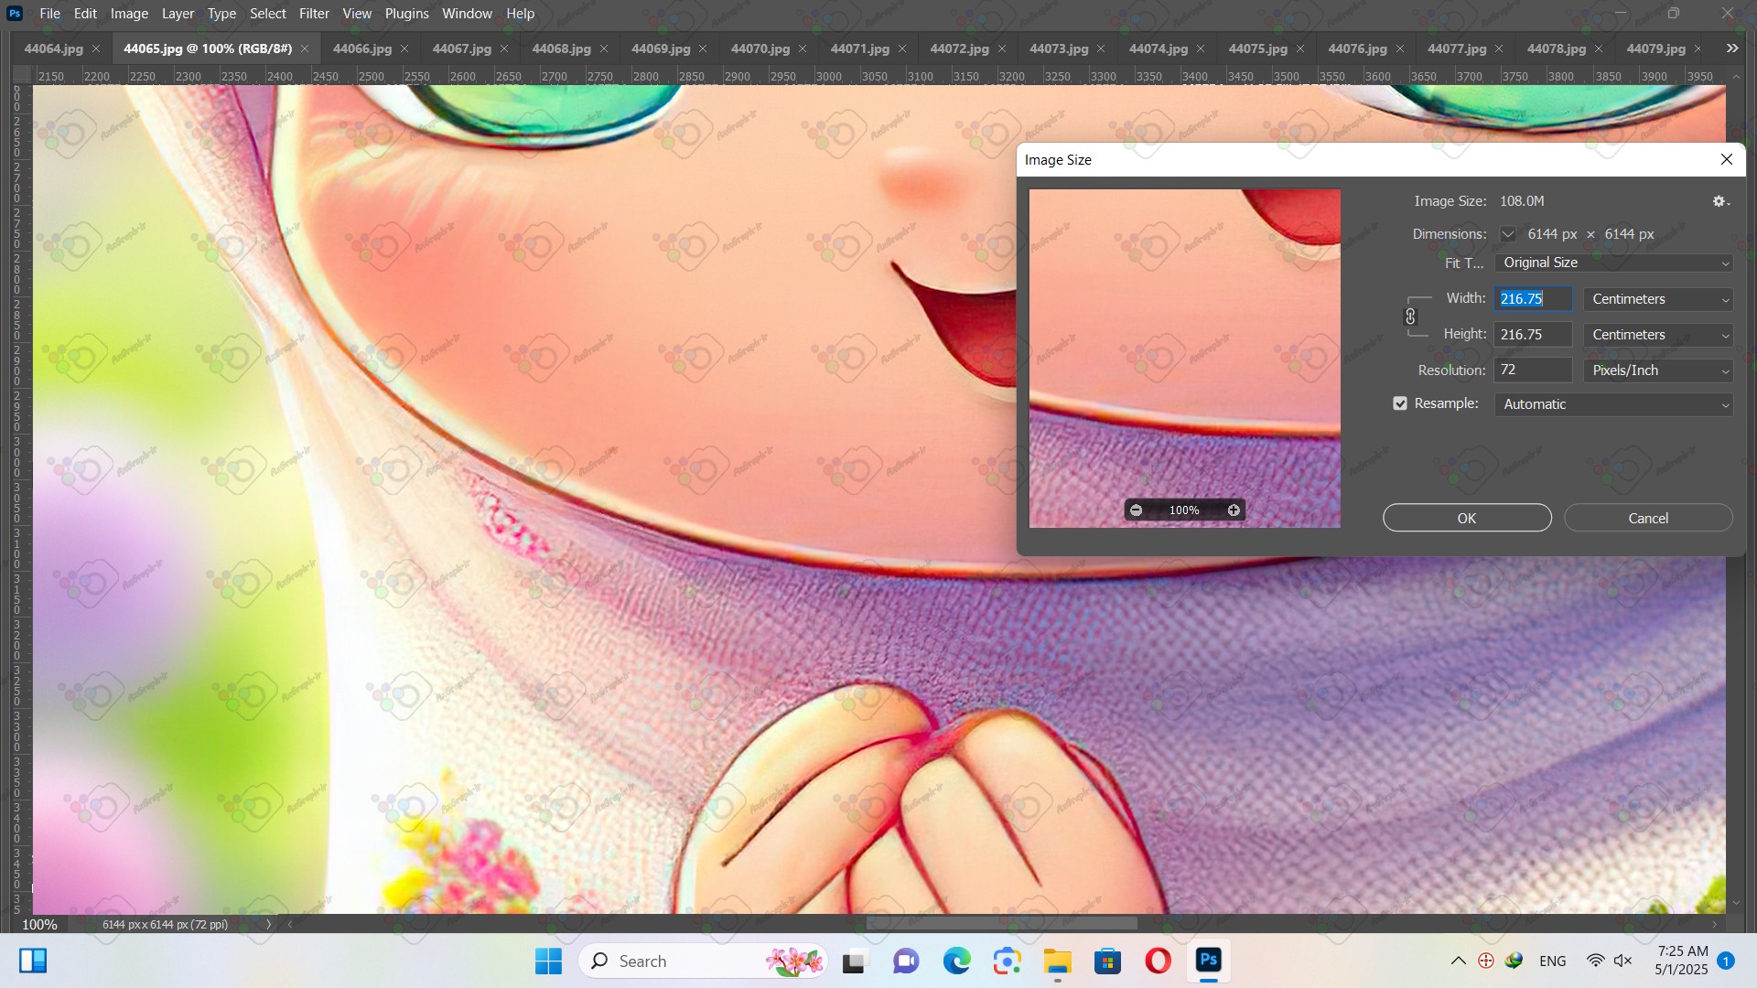Open the Select menu
Image resolution: width=1757 pixels, height=988 pixels.
pos(268,14)
